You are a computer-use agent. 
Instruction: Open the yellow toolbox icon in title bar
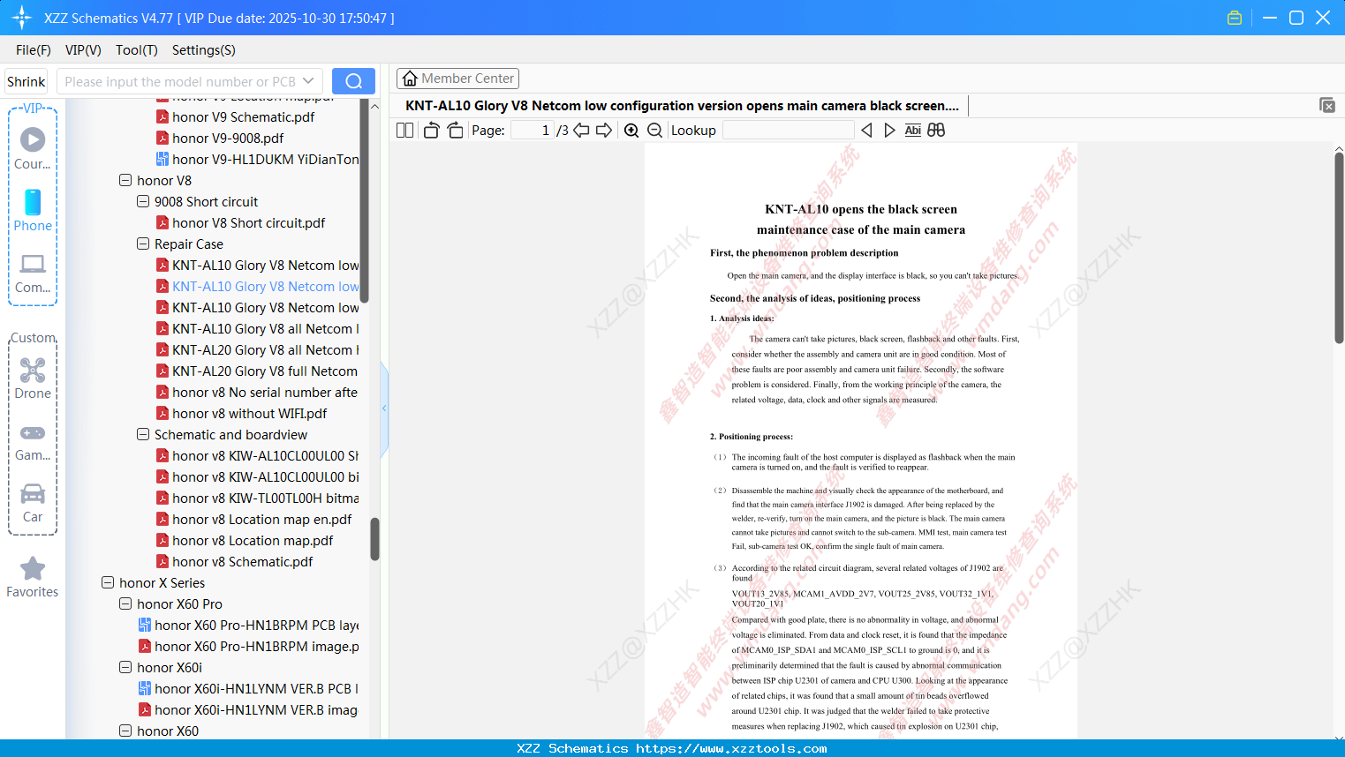1235,18
